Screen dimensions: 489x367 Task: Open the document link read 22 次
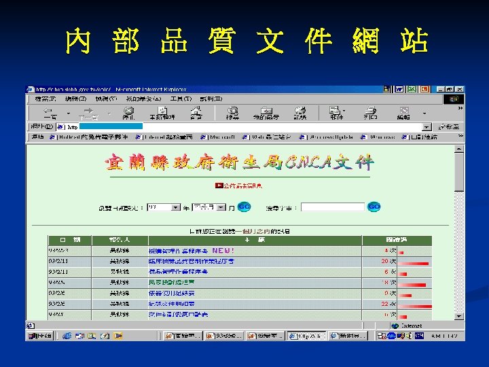[172, 304]
